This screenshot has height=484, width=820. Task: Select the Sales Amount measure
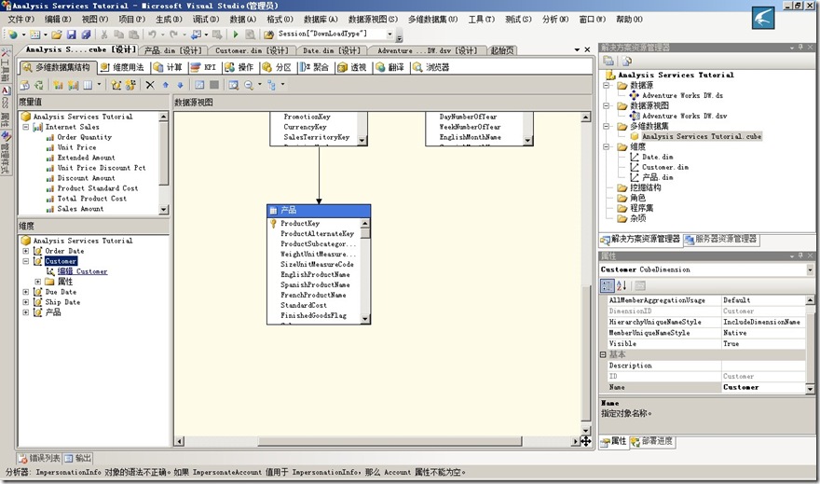point(80,209)
